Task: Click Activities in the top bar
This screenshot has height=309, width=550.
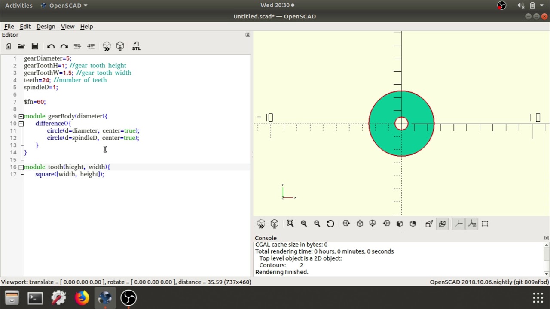Action: [18, 6]
